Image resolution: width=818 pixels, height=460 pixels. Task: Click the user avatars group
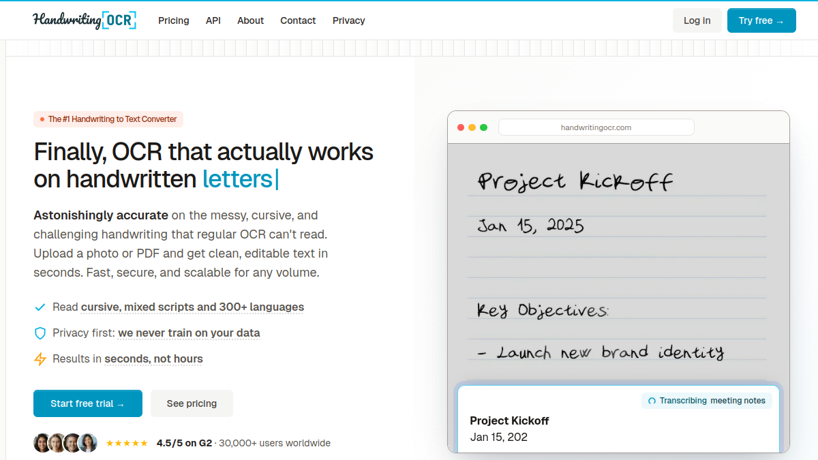pos(65,443)
